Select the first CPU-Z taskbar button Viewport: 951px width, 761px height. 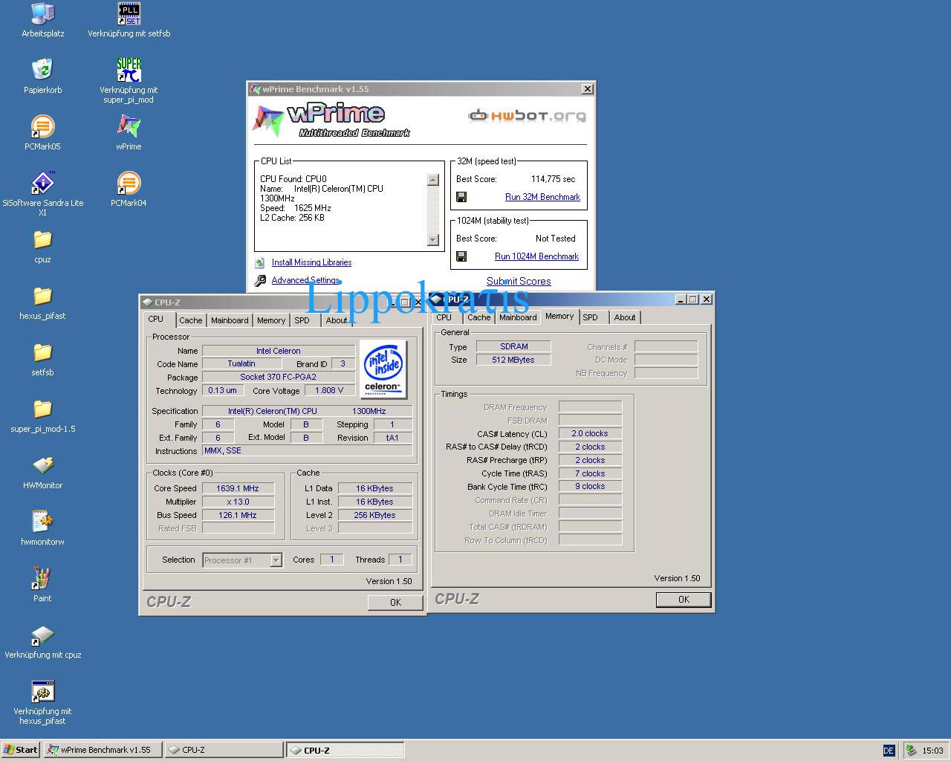(x=224, y=750)
